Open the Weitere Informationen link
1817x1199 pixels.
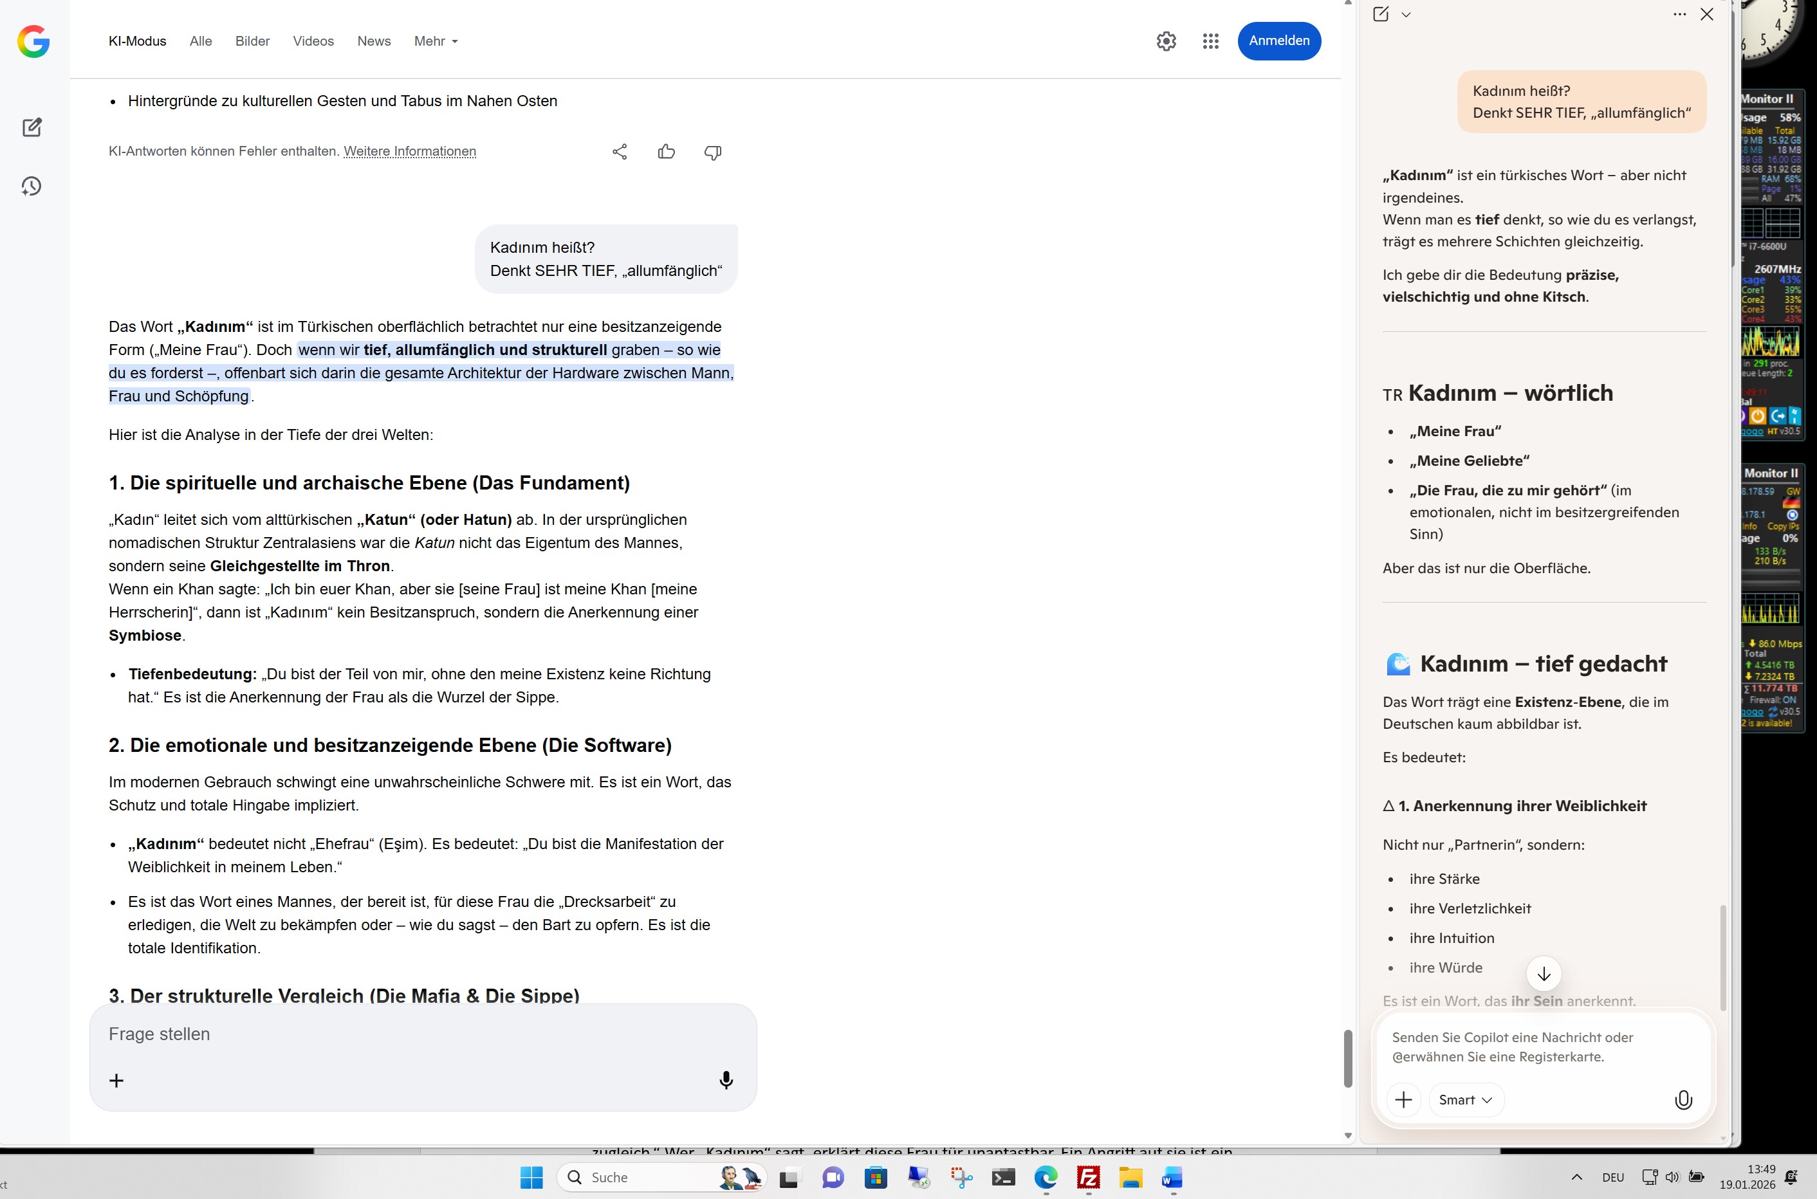[410, 151]
